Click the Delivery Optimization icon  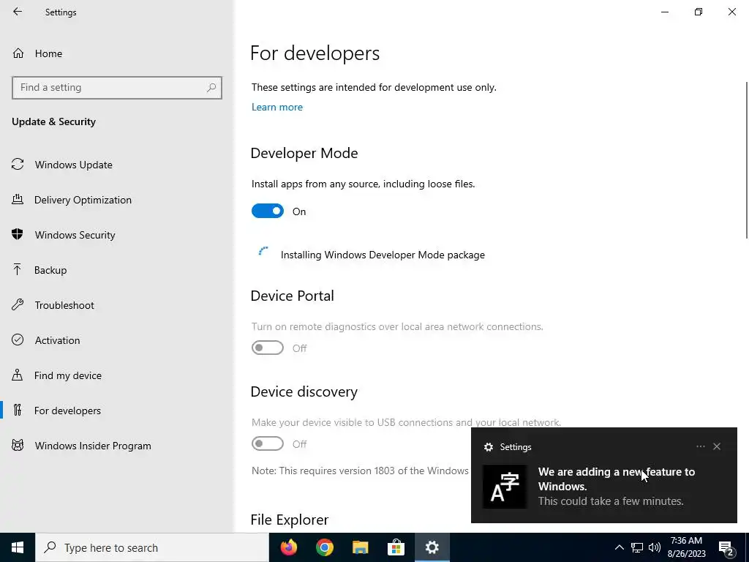click(x=18, y=199)
